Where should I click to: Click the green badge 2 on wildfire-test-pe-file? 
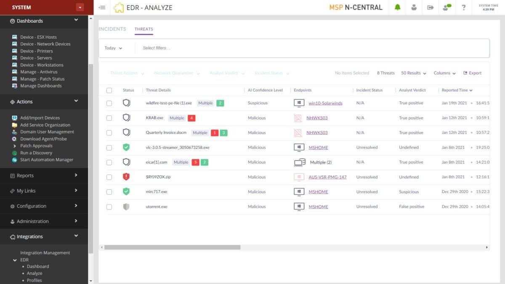(220, 103)
